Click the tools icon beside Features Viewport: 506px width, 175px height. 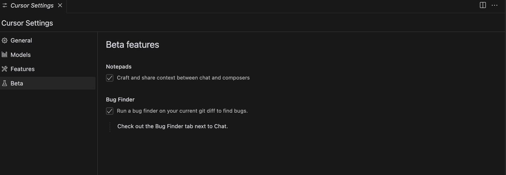[x=5, y=69]
